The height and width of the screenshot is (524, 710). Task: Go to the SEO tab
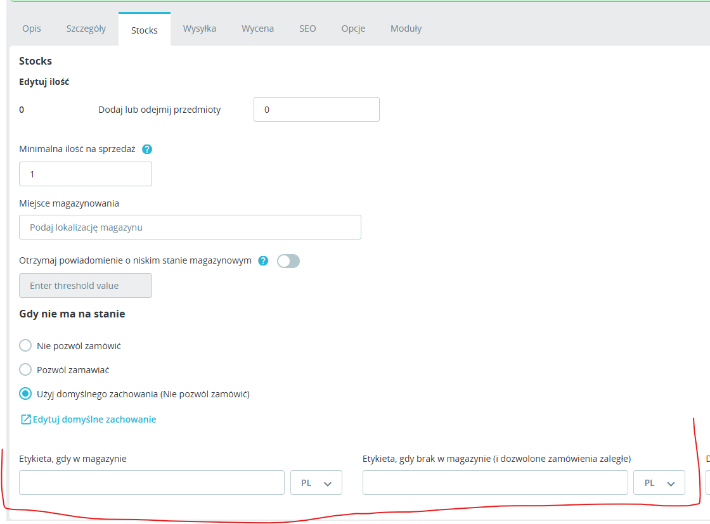click(307, 29)
